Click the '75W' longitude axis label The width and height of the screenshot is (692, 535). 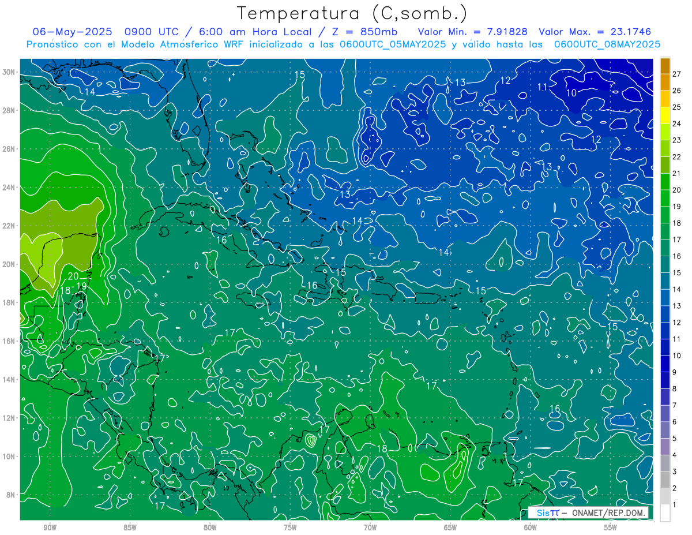tap(290, 527)
